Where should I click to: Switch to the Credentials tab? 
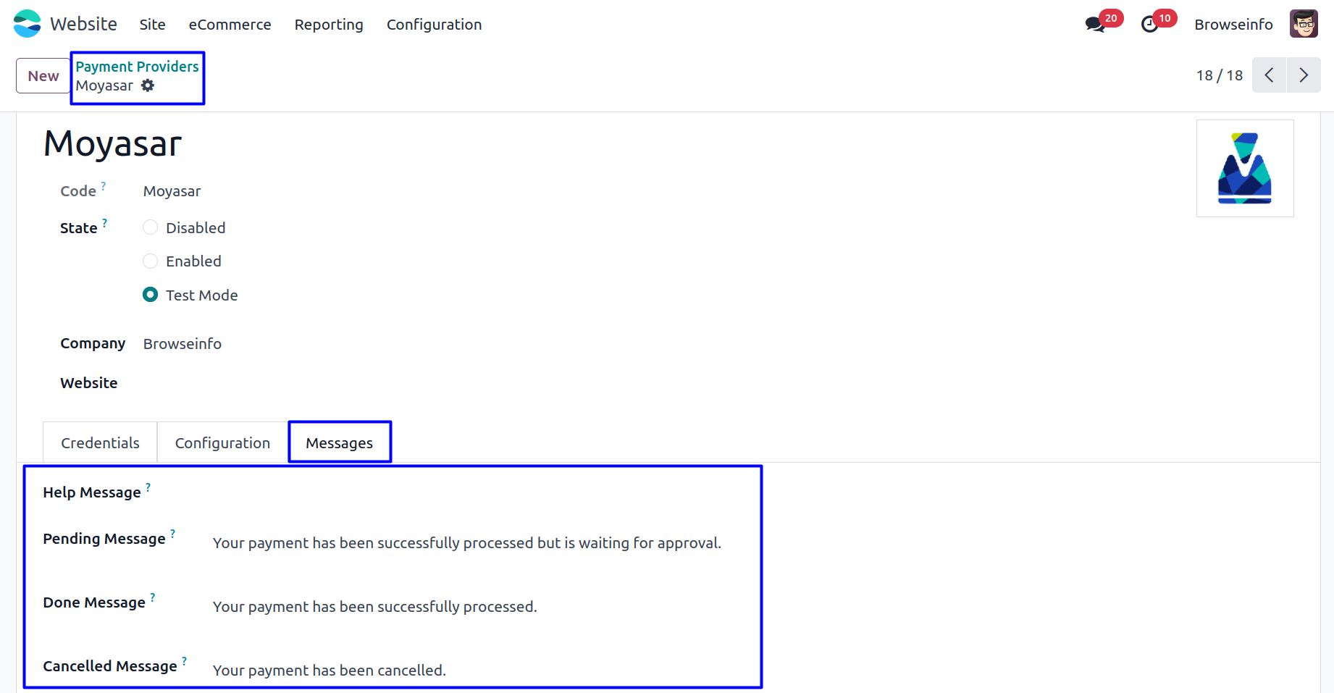tap(100, 442)
